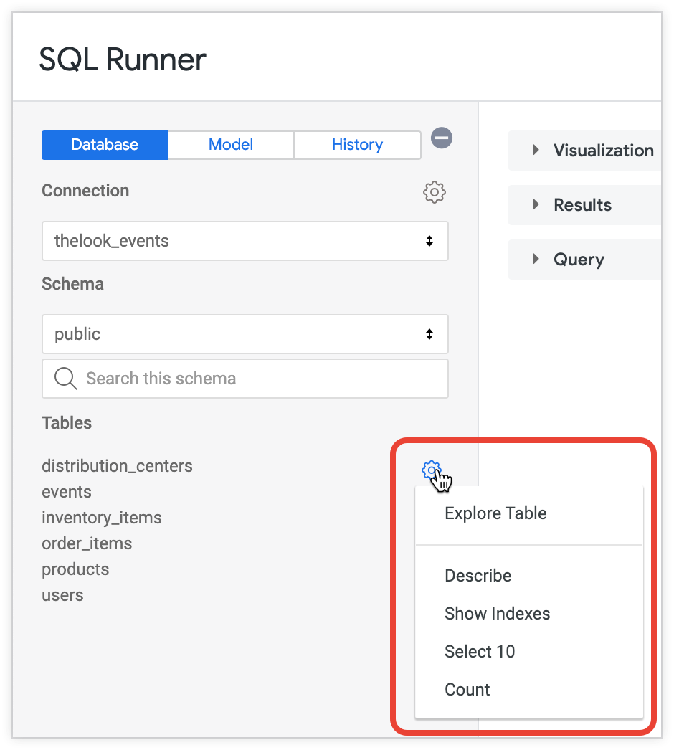Click the Connection settings gear icon
The image size is (674, 750).
(x=435, y=192)
